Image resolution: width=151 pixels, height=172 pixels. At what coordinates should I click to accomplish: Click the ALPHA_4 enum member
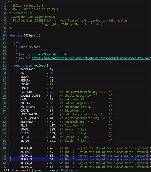(x=26, y=163)
